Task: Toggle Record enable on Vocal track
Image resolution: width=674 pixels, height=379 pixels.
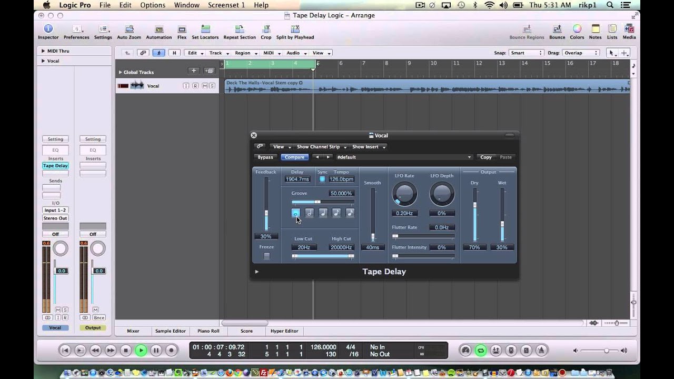Action: (195, 86)
